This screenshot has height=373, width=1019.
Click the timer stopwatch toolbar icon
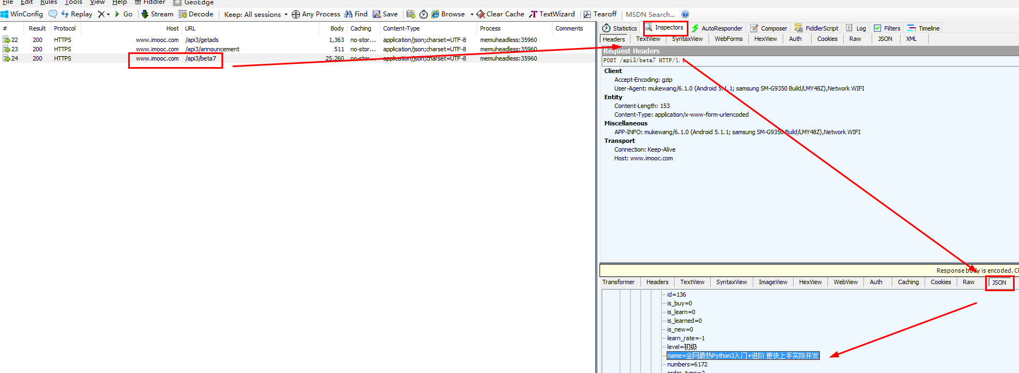coord(423,14)
